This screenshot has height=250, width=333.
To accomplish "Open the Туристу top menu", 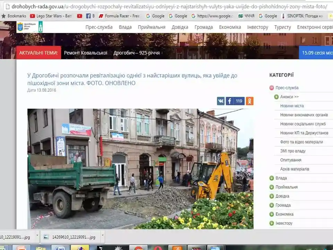I will 282,27.
